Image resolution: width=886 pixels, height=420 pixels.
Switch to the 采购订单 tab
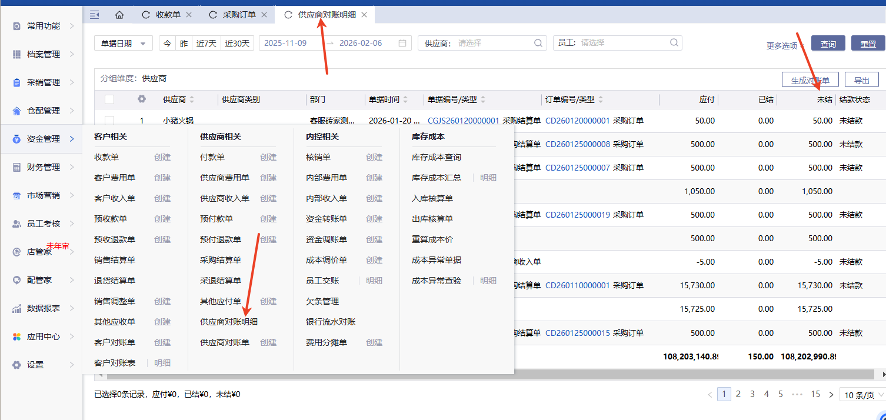pyautogui.click(x=239, y=15)
